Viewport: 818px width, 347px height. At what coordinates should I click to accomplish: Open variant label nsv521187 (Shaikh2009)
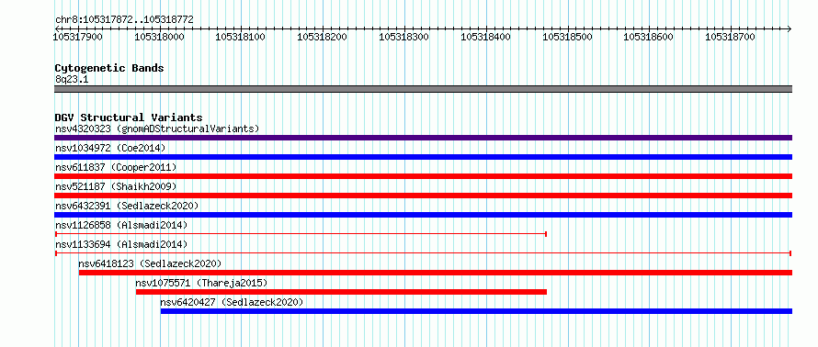116,186
